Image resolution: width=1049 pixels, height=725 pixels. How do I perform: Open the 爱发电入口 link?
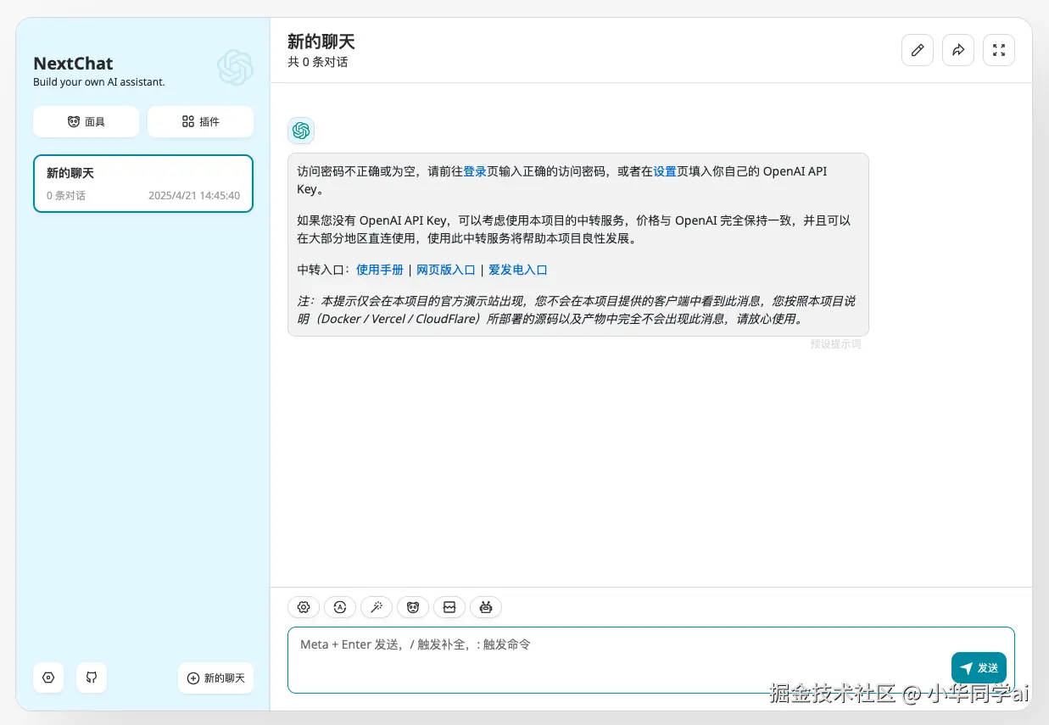tap(518, 270)
